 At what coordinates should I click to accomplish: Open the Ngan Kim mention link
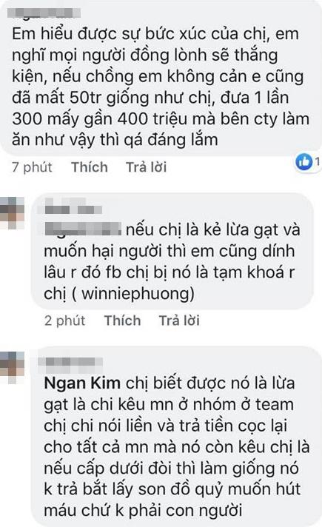[x=82, y=383]
